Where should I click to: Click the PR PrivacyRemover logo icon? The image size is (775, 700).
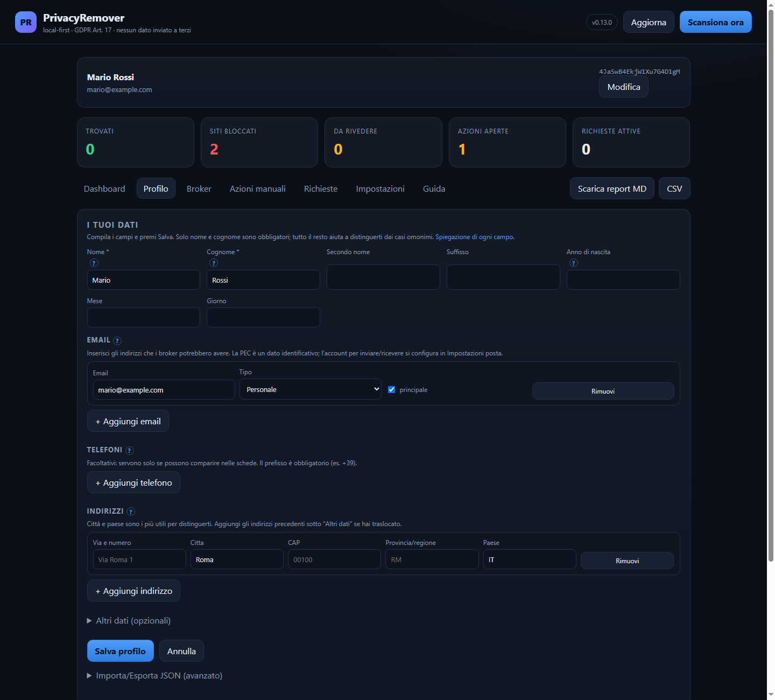26,22
